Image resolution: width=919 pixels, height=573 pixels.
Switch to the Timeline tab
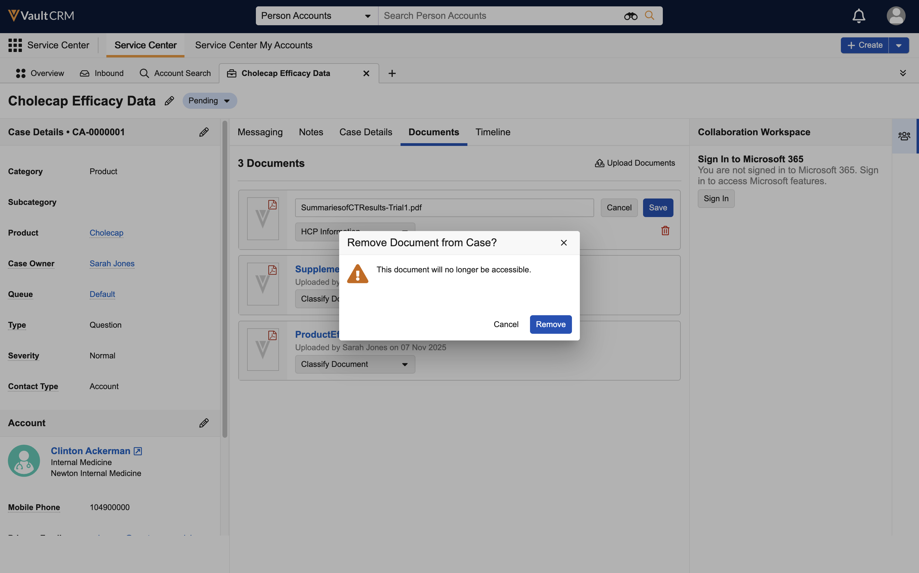pyautogui.click(x=492, y=132)
